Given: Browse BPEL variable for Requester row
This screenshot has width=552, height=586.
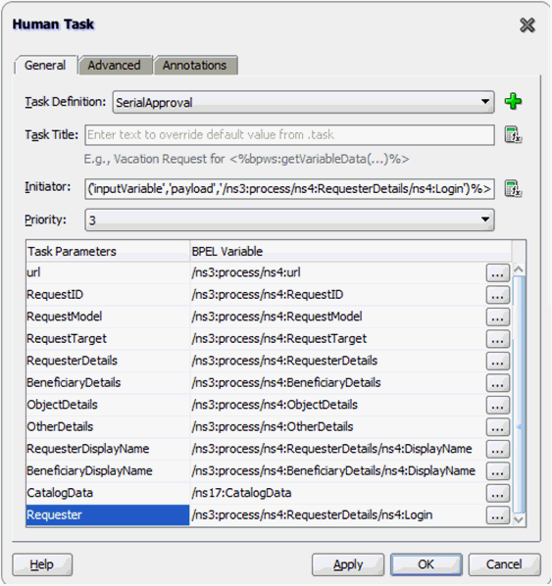Looking at the screenshot, I should pyautogui.click(x=497, y=515).
